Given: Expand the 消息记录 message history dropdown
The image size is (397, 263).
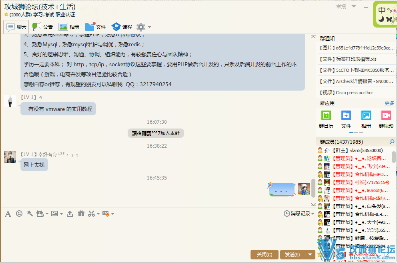Looking at the screenshot, I should tap(313, 214).
